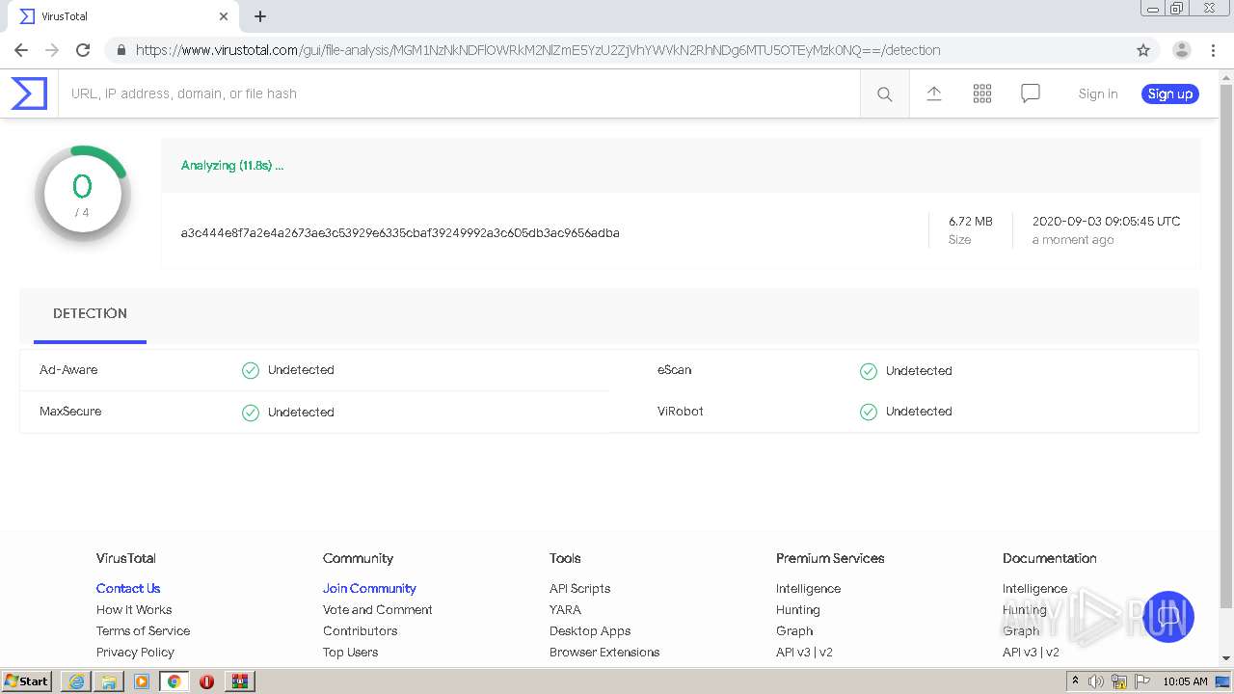
Task: Open the Contact Us footer link
Action: tap(128, 588)
